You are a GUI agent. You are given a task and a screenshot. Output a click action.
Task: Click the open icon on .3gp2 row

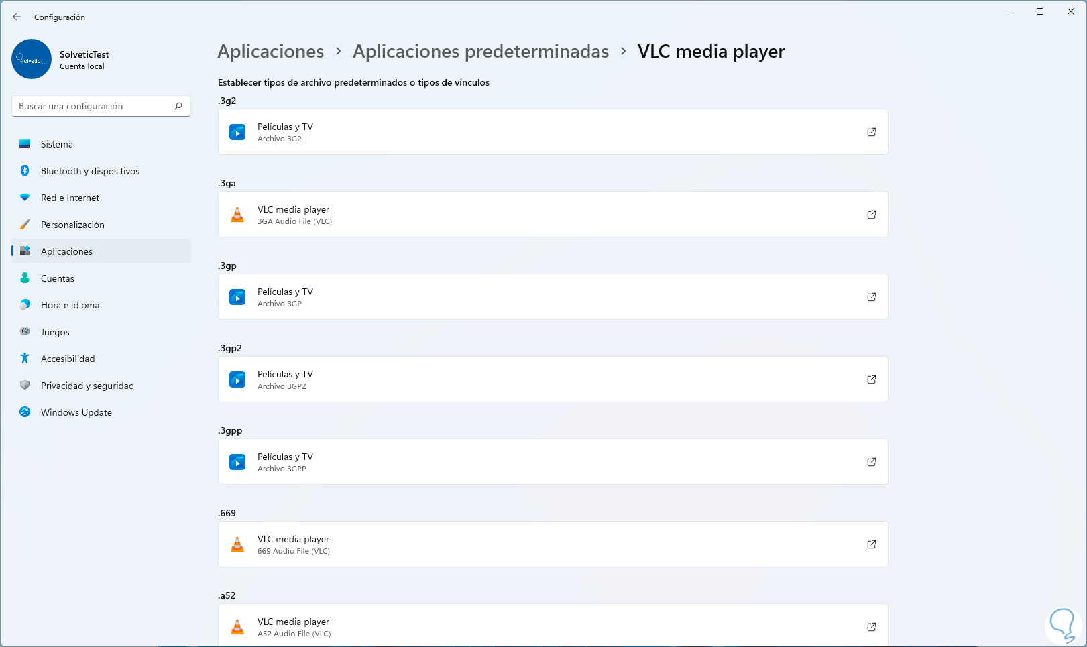(871, 379)
